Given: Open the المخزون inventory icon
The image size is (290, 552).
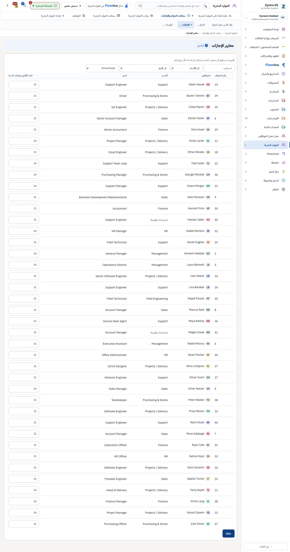Looking at the screenshot, I should click(283, 109).
